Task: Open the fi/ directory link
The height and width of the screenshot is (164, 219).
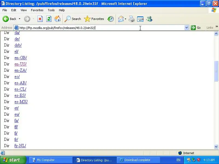Action: point(16,133)
